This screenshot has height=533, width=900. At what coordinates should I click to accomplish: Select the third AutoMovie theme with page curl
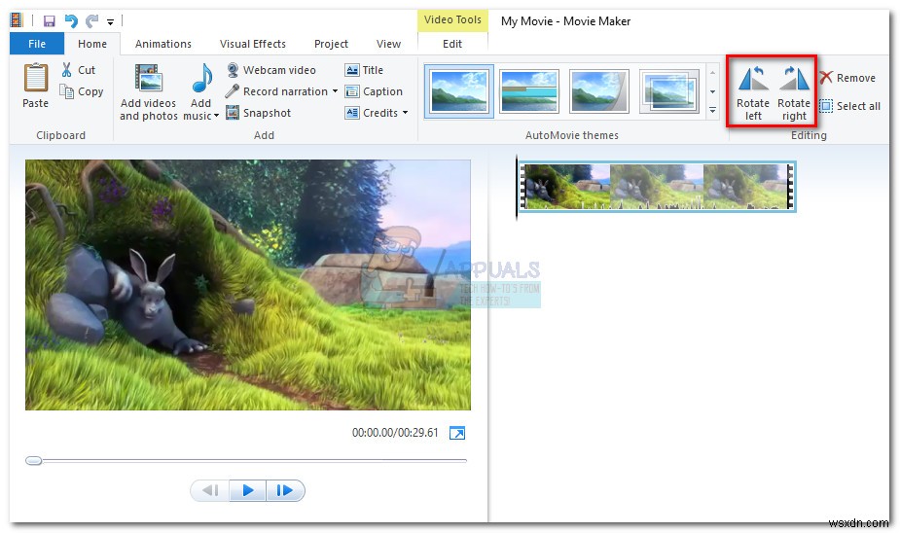pyautogui.click(x=598, y=90)
